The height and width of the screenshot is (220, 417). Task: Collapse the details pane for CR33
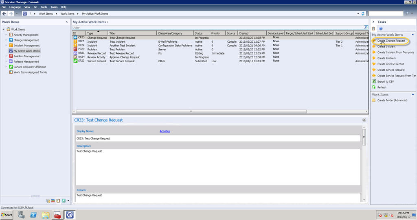(364, 120)
